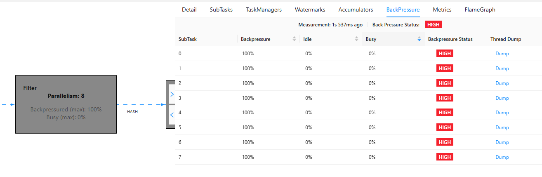Open thread Dump for subtask 3
Image resolution: width=542 pixels, height=177 pixels.
(502, 98)
